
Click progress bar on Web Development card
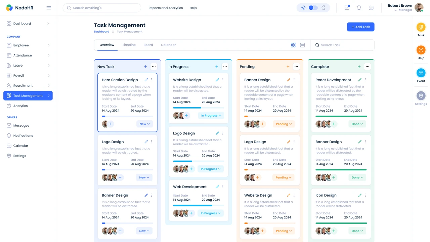[x=199, y=205]
